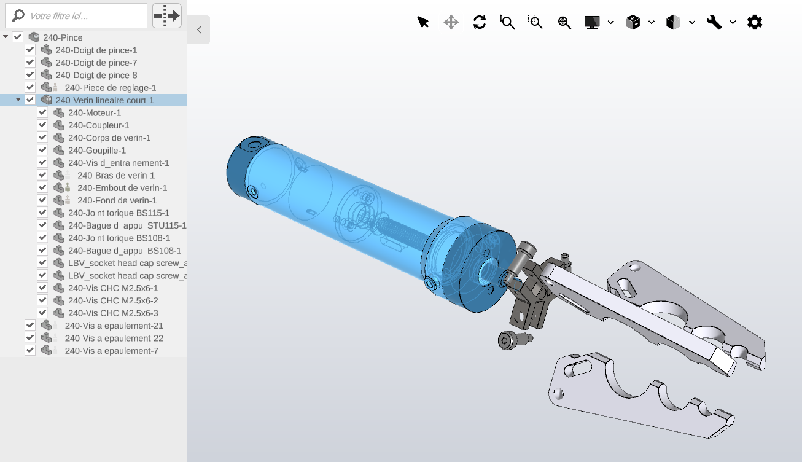802x462 pixels.
Task: Open the settings gear icon
Action: (x=754, y=23)
